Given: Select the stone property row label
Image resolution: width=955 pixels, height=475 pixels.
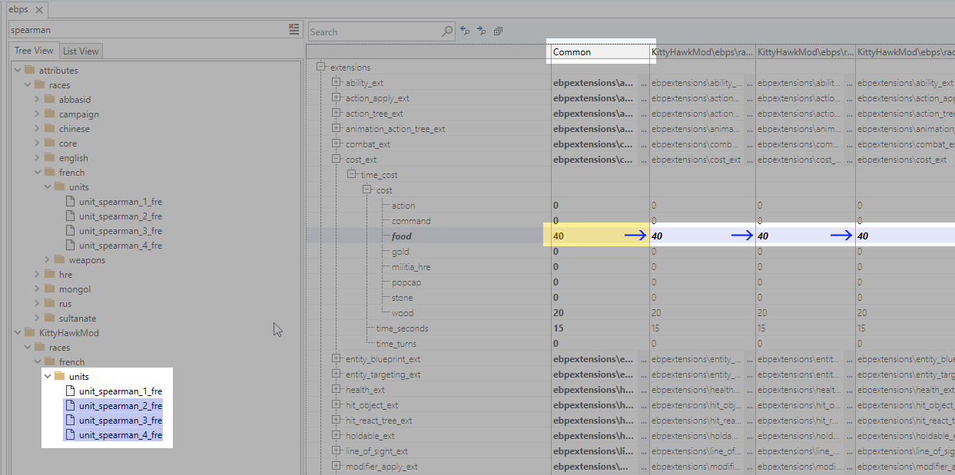Looking at the screenshot, I should (403, 298).
